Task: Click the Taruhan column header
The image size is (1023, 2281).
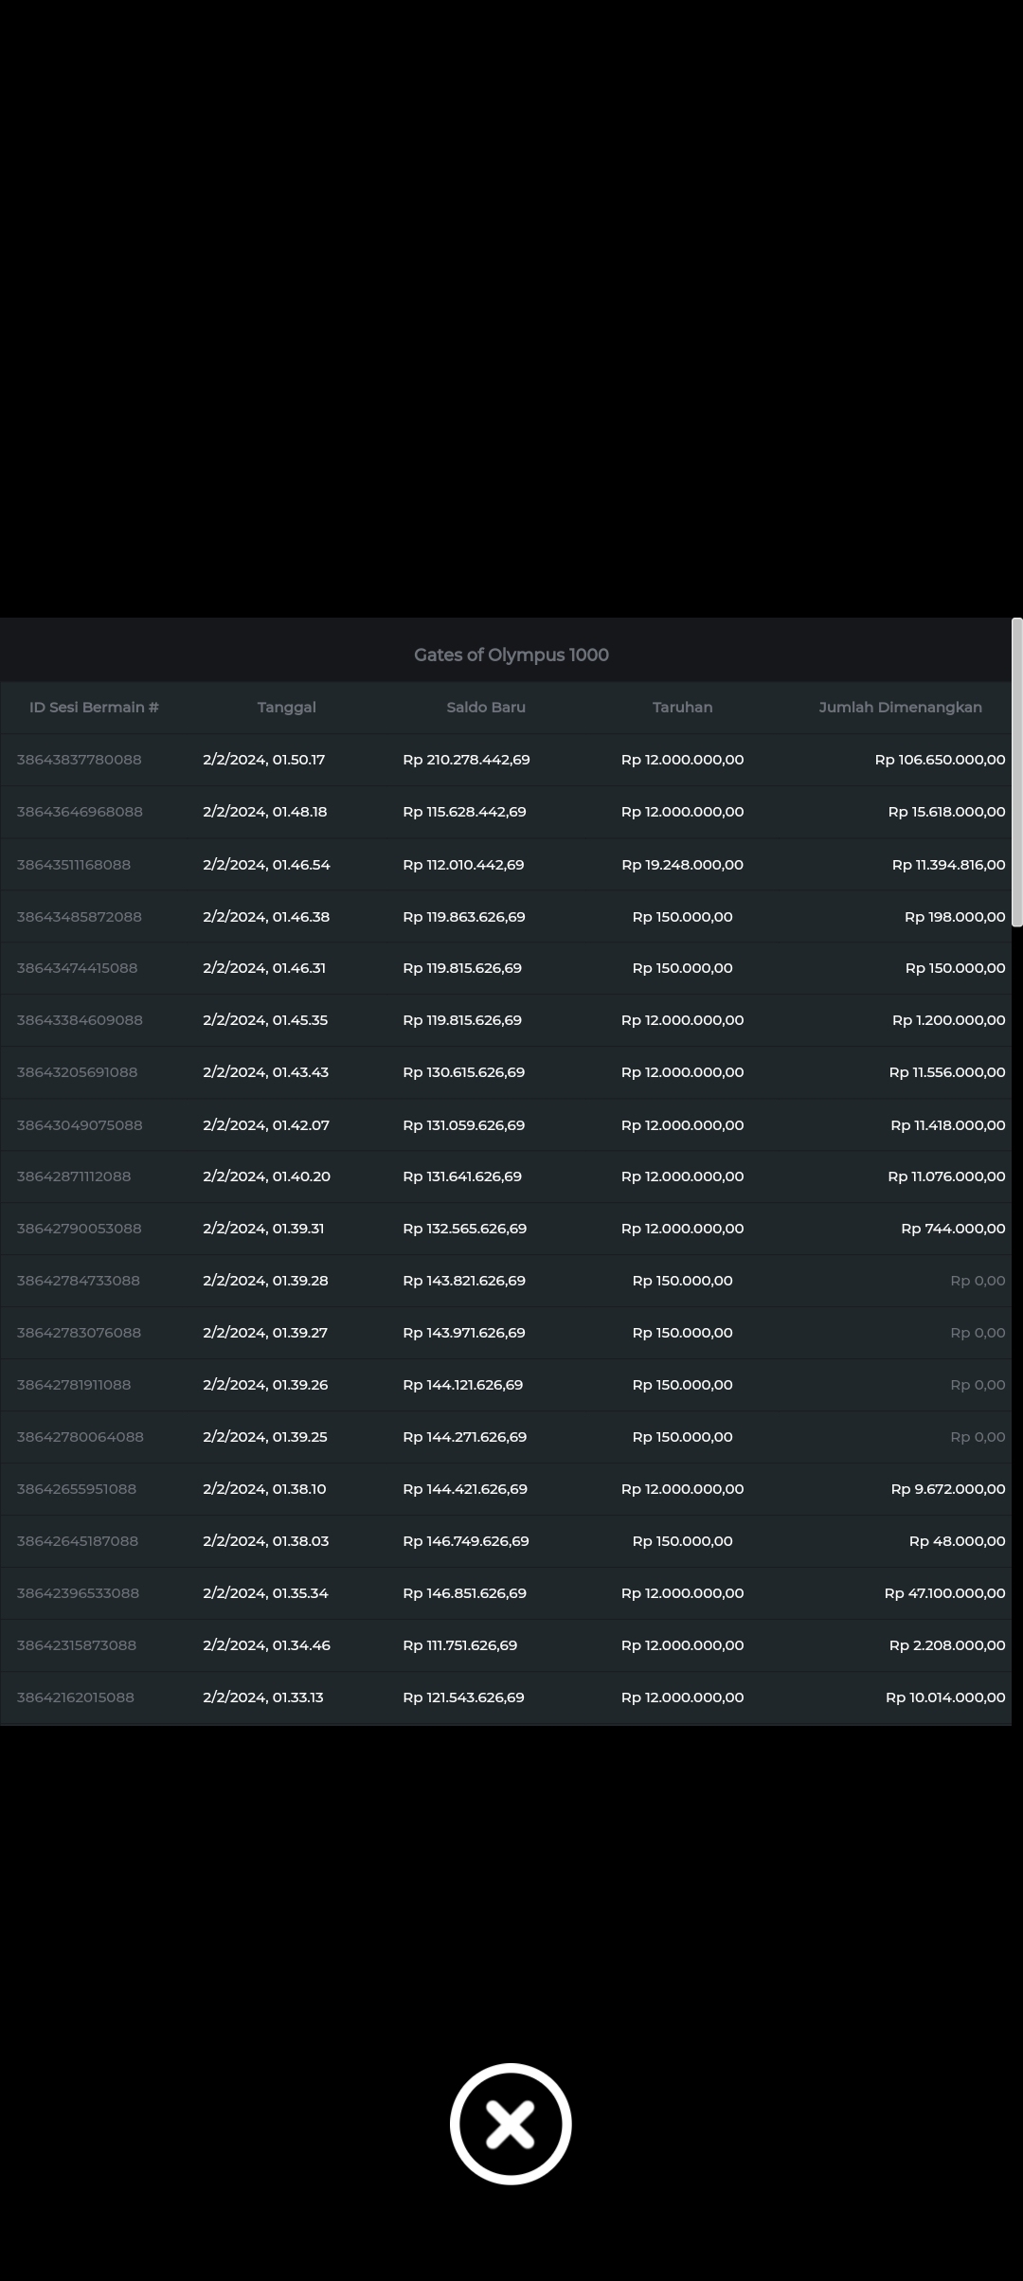Action: pos(682,708)
